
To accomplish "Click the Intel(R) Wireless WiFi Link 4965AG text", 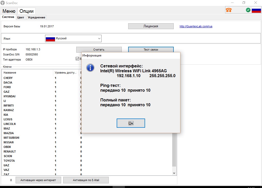I will [134, 71].
